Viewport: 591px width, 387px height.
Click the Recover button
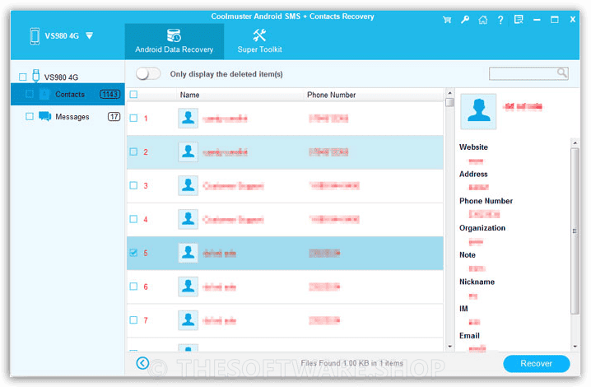537,364
